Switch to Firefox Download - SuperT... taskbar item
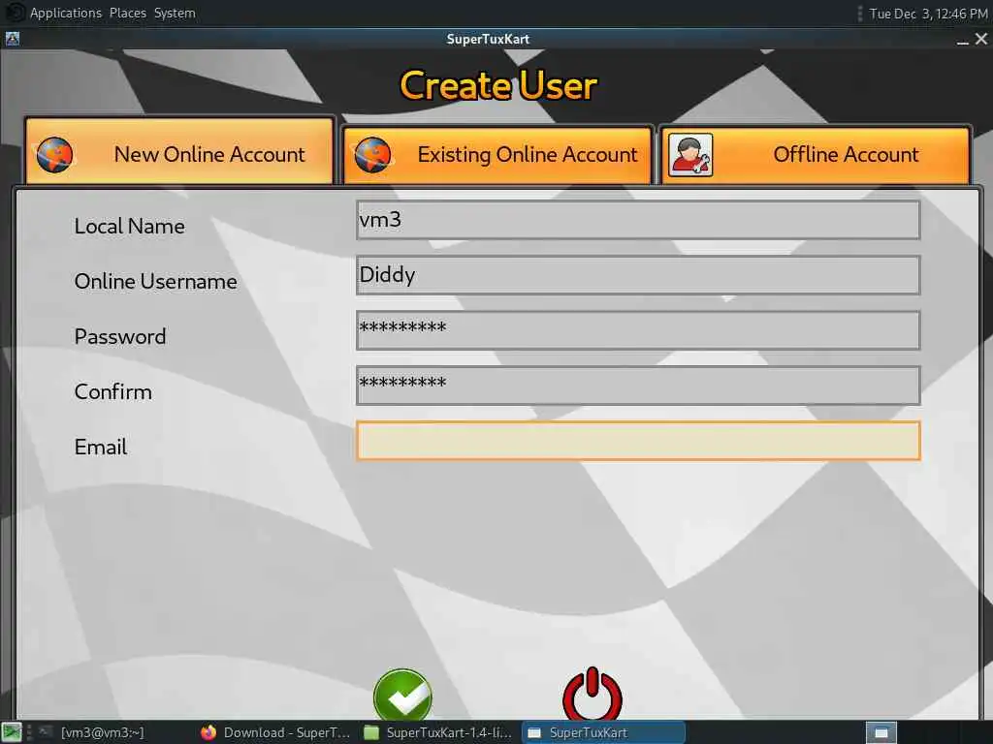 pyautogui.click(x=275, y=732)
